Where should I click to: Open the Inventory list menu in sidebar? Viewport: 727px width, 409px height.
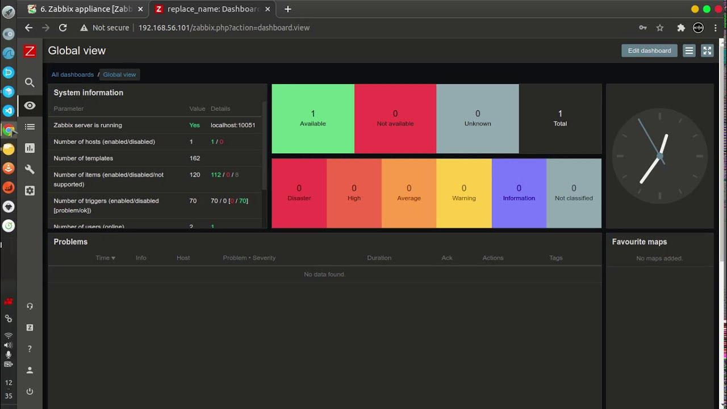pos(30,127)
